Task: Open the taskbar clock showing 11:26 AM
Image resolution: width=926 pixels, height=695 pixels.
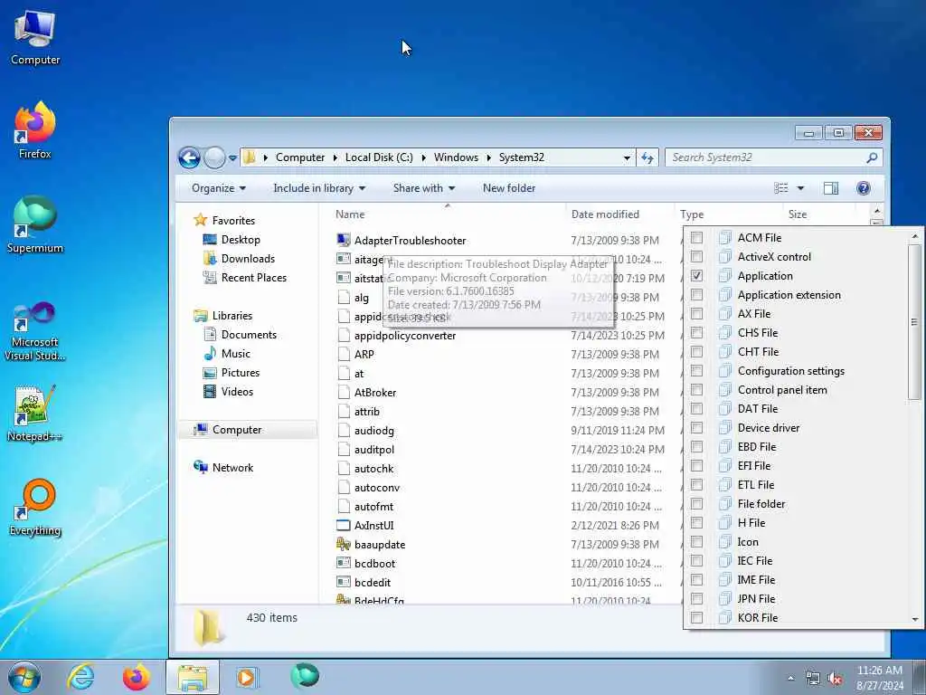Action: pos(880,677)
